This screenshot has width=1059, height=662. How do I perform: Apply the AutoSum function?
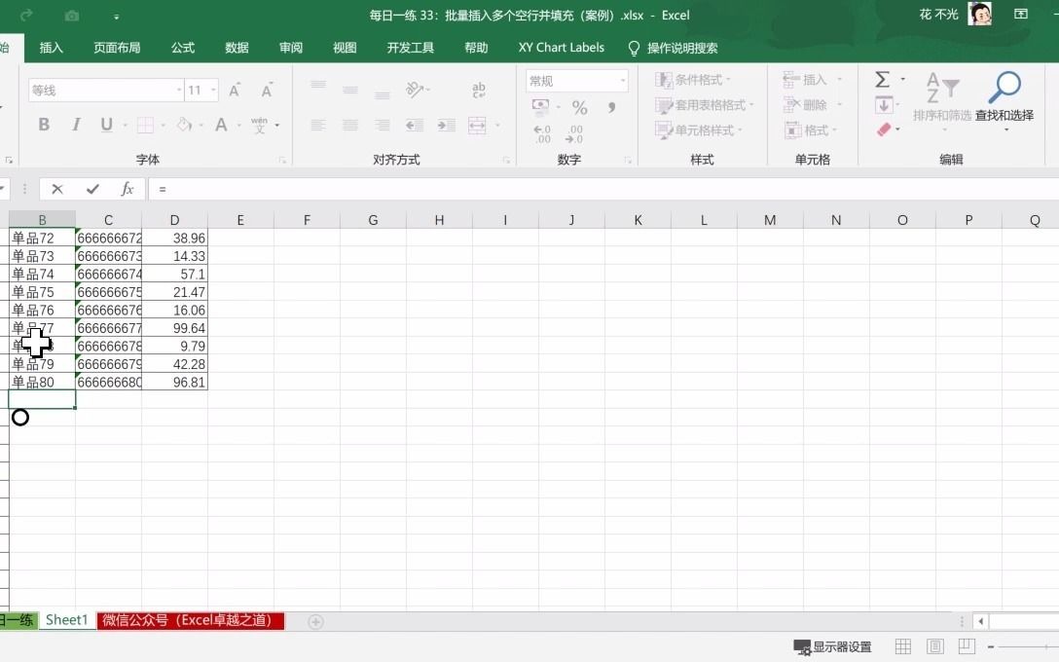click(884, 78)
